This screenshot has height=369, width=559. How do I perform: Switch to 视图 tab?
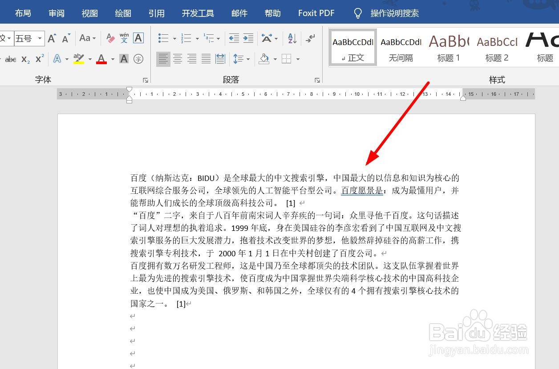coord(89,13)
